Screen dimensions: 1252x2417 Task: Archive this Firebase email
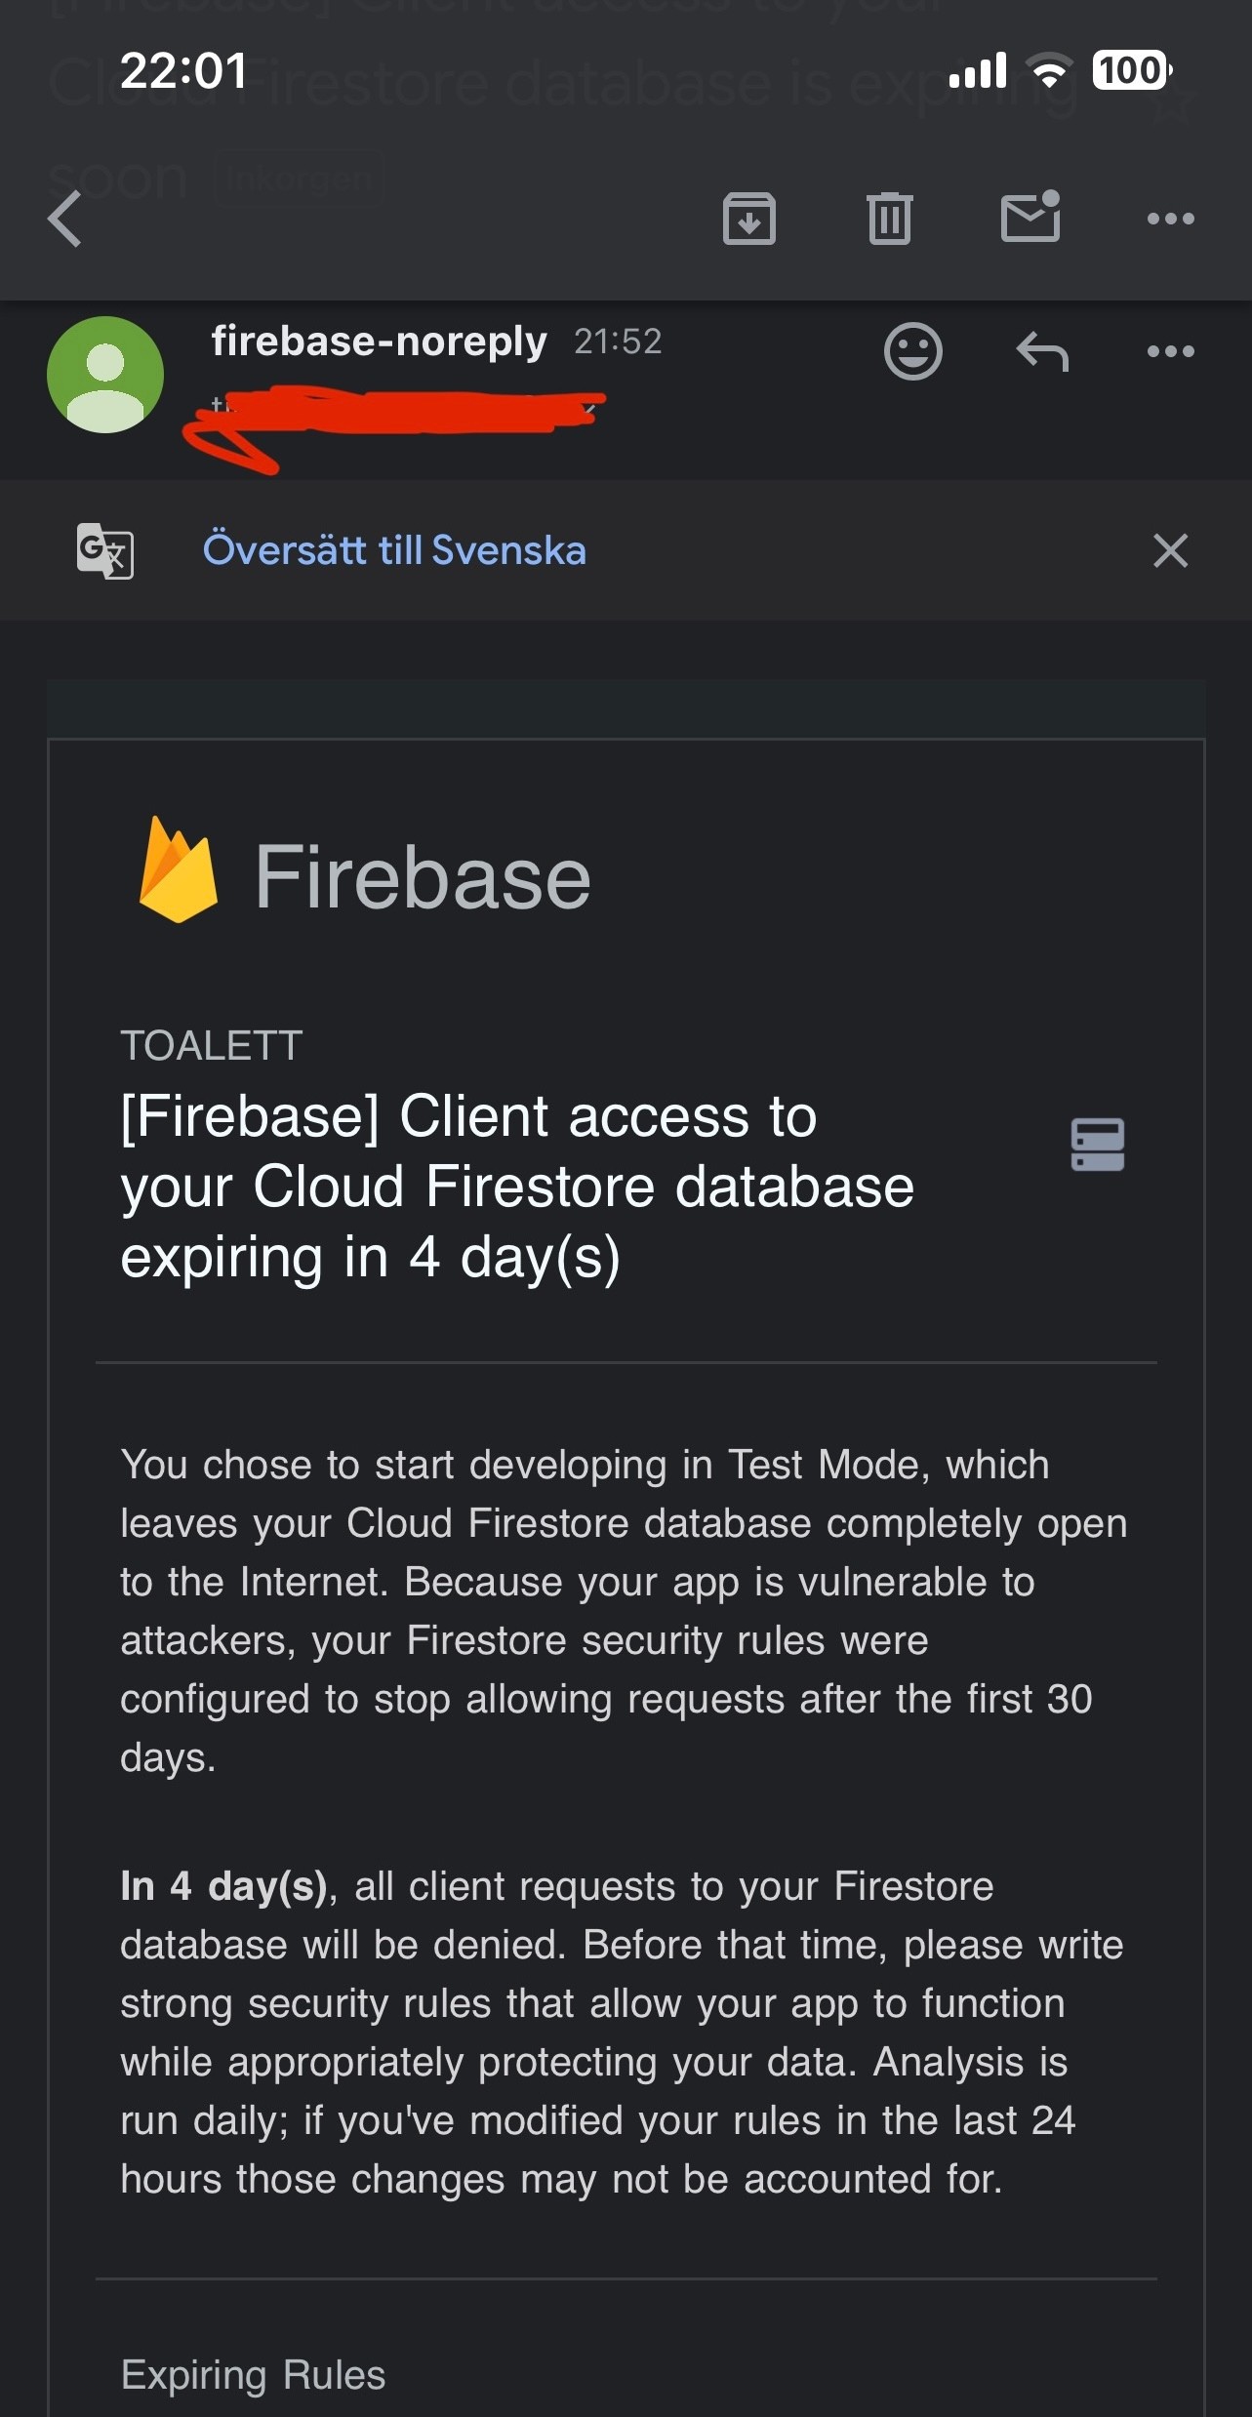(748, 219)
